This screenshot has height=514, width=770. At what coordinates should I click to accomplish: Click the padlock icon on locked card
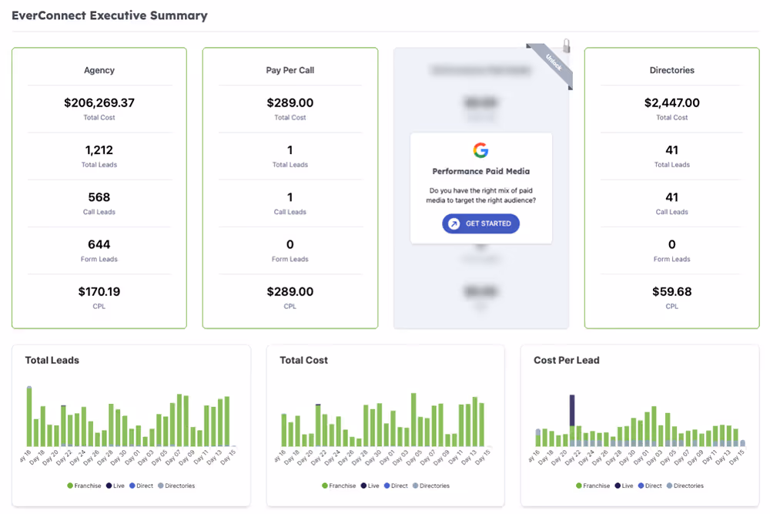(566, 45)
